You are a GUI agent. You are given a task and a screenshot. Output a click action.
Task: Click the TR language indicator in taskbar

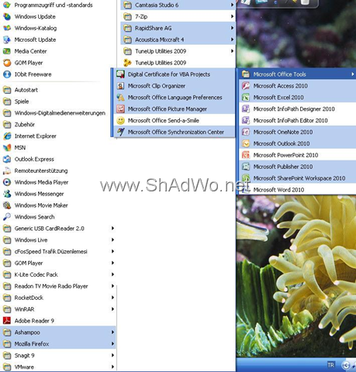pyautogui.click(x=330, y=365)
